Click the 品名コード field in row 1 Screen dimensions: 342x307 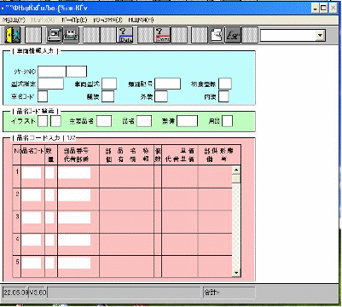pos(32,173)
